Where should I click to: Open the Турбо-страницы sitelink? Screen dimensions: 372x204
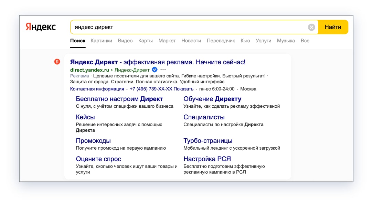208,141
